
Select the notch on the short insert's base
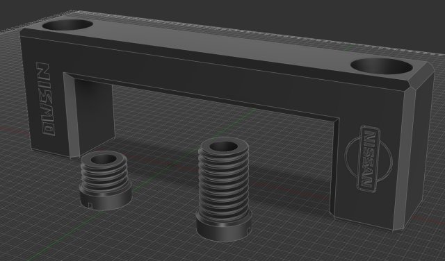(x=90, y=205)
